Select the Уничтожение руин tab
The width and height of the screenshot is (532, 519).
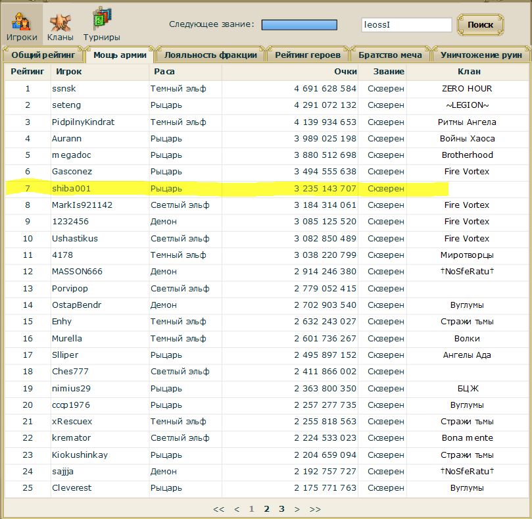pos(481,55)
